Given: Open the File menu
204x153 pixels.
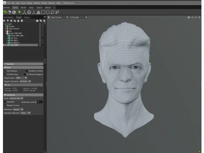Looking at the screenshot, I should [x=8, y=3].
